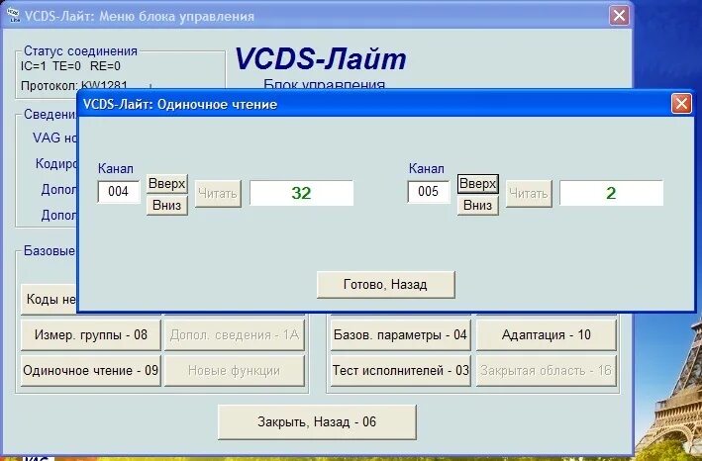The height and width of the screenshot is (461, 702).
Task: Click Закрыть, Назад - 06 button
Action: click(x=317, y=422)
